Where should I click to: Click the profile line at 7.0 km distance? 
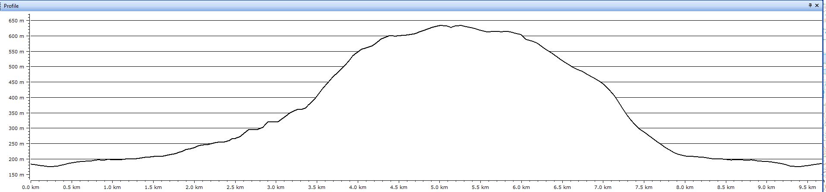click(x=603, y=83)
